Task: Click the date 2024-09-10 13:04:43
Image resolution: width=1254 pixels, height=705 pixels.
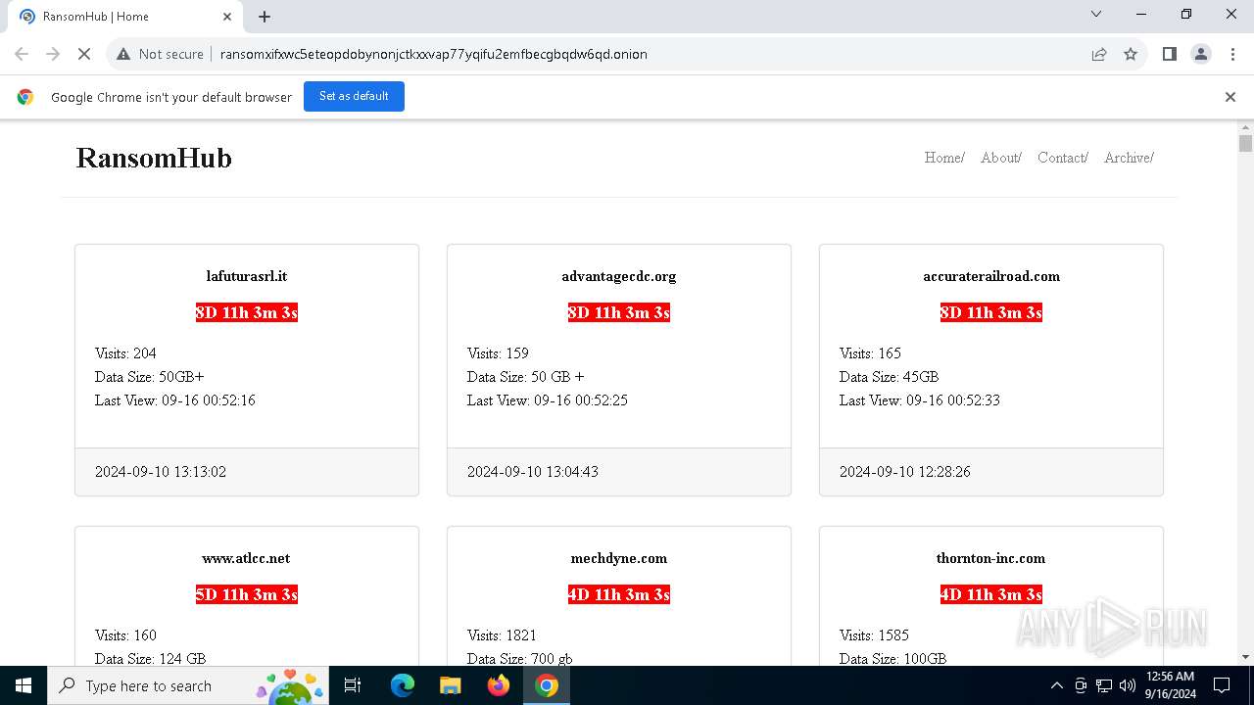Action: (533, 472)
